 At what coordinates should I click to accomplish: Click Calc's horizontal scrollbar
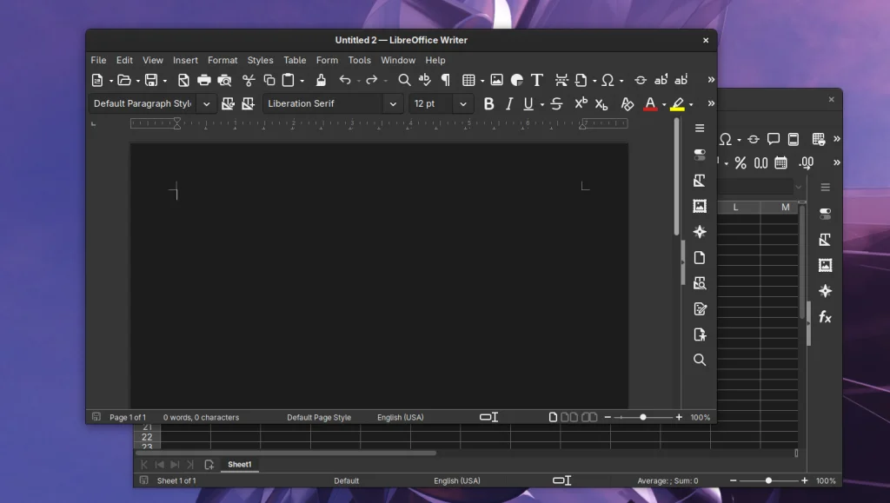[287, 453]
